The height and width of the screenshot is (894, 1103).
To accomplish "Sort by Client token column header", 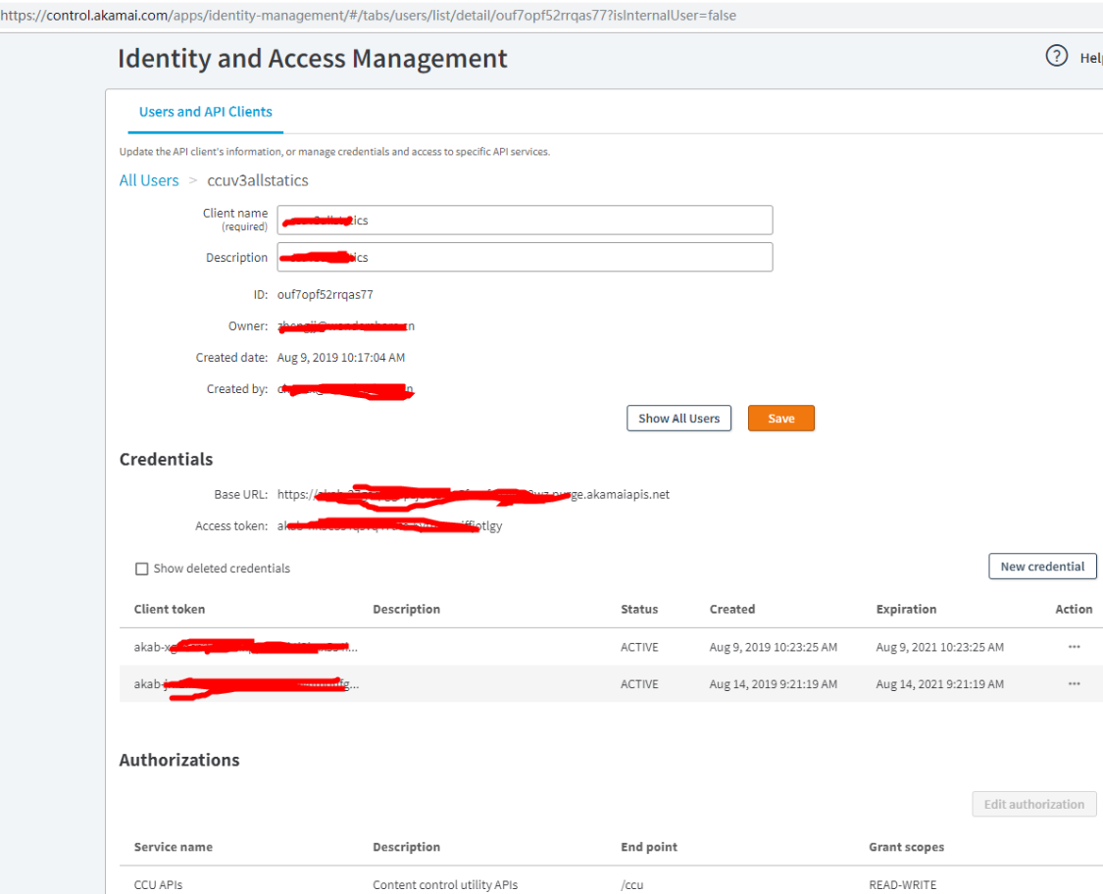I will (170, 609).
